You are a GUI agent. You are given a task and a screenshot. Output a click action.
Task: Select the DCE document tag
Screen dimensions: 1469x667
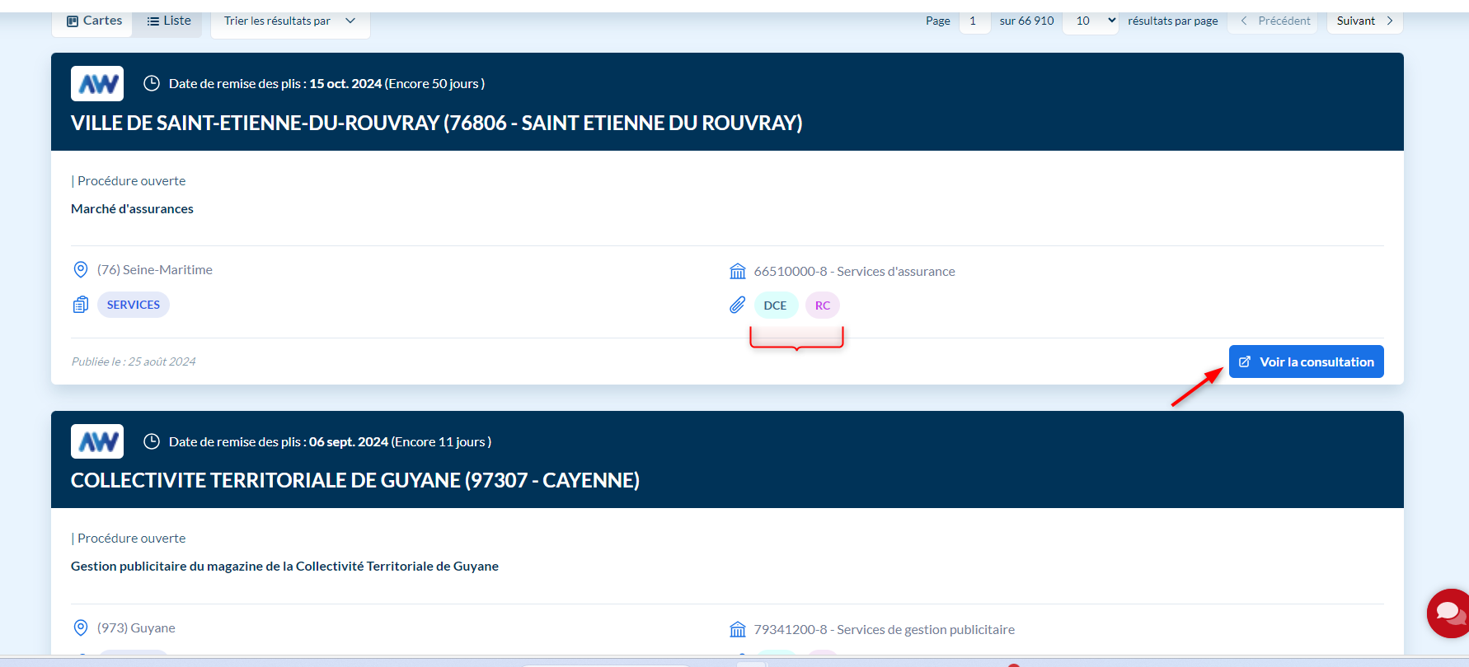click(x=775, y=306)
